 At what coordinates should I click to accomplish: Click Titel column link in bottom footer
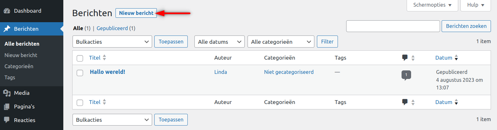(x=95, y=102)
